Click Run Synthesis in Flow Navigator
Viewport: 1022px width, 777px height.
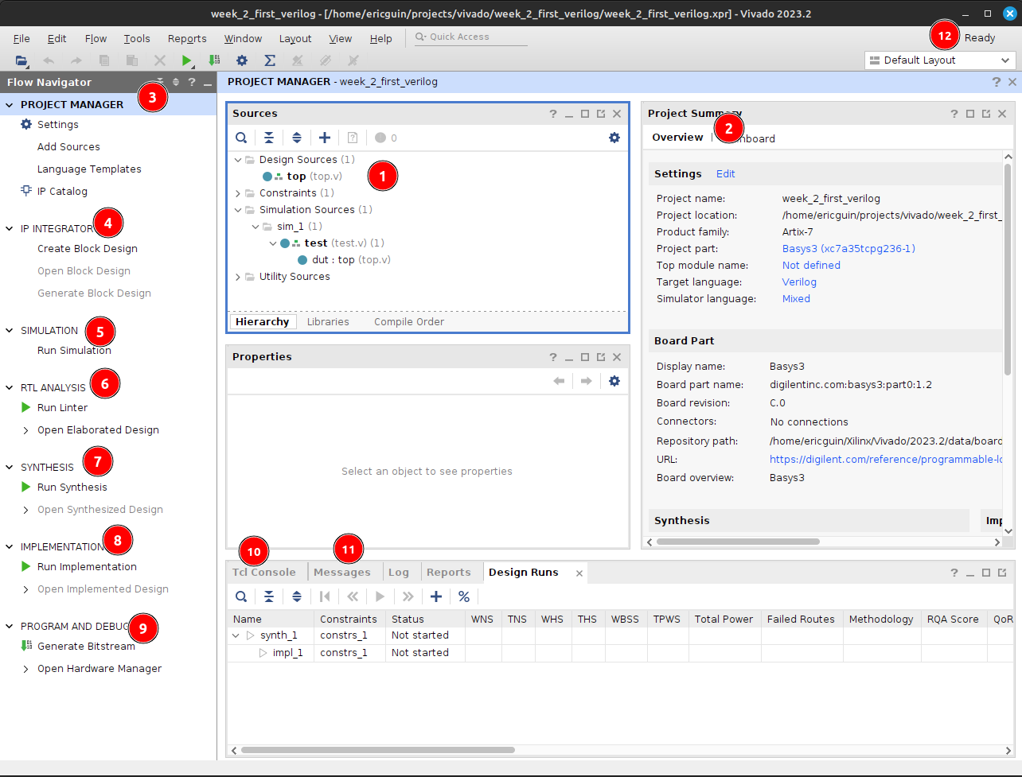[x=72, y=488]
